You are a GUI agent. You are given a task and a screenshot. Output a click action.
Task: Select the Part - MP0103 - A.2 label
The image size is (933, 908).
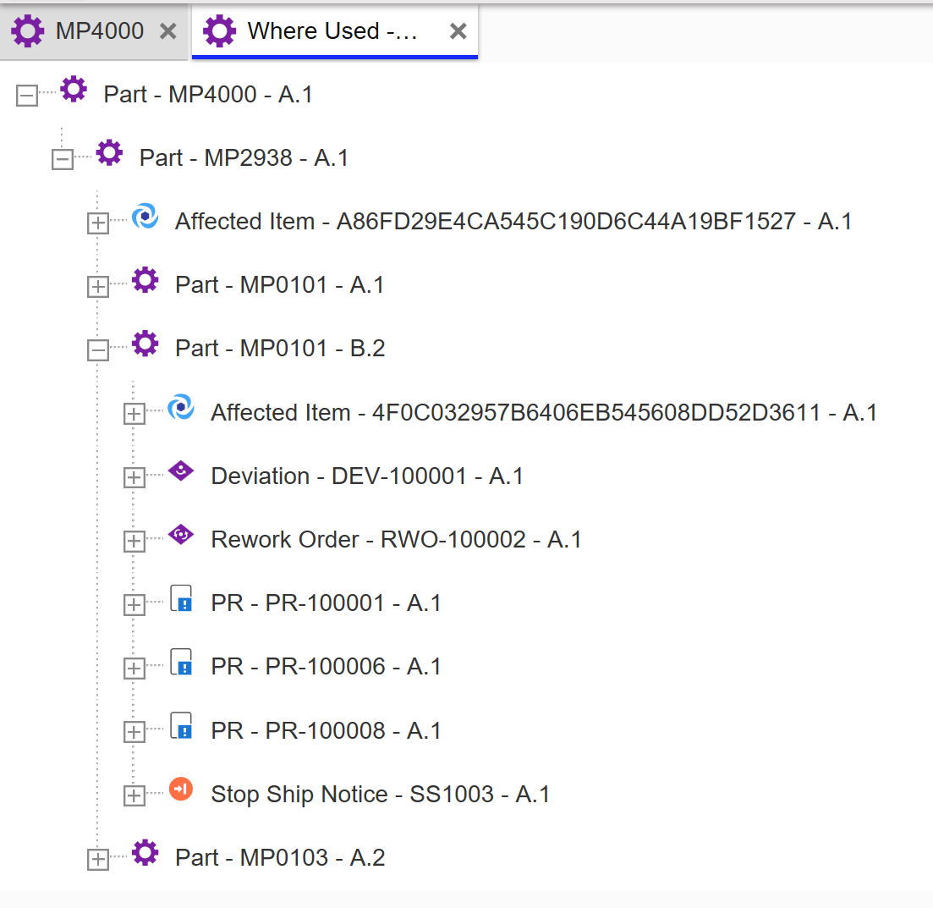point(280,857)
